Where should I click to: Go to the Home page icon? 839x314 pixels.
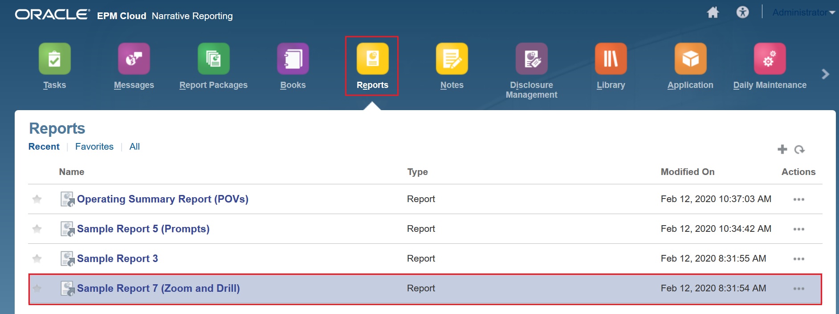point(713,12)
